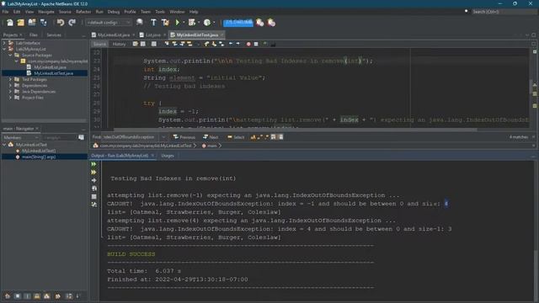Click the Previous button in the Find bar
The image size is (539, 303).
(x=184, y=137)
